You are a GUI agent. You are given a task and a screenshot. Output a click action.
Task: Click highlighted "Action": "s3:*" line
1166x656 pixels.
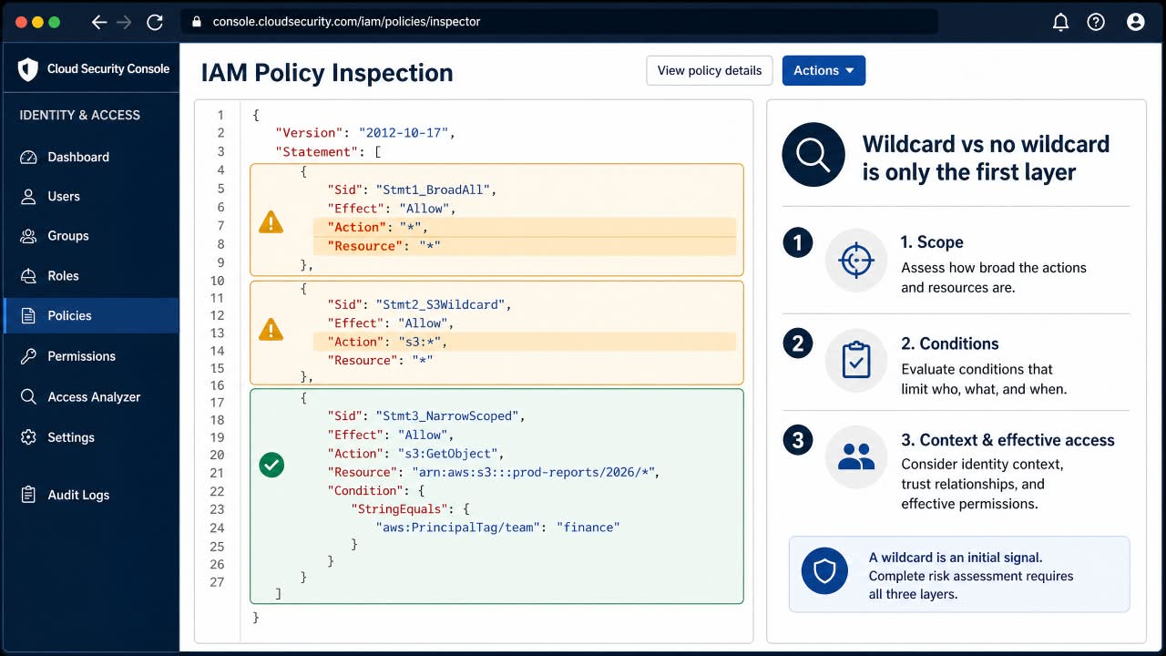point(524,342)
